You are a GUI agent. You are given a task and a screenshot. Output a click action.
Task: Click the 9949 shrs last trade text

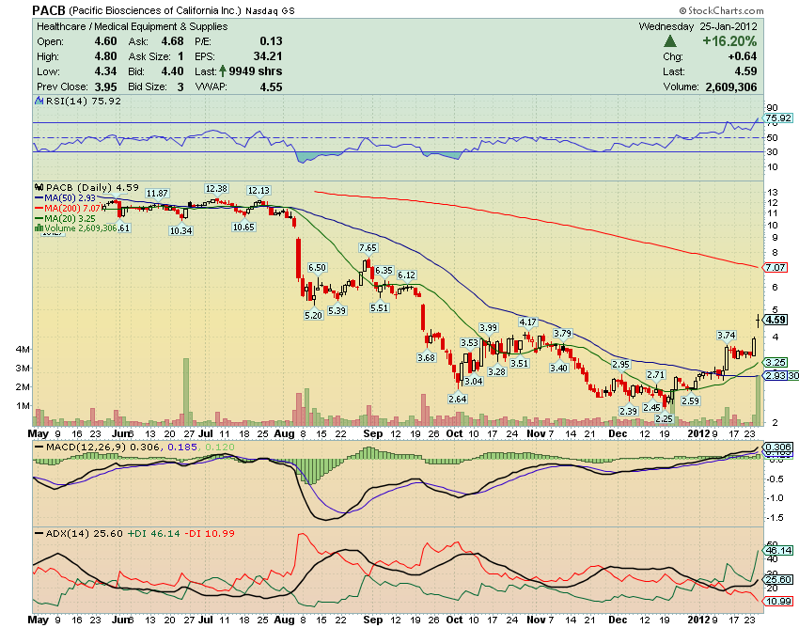256,71
